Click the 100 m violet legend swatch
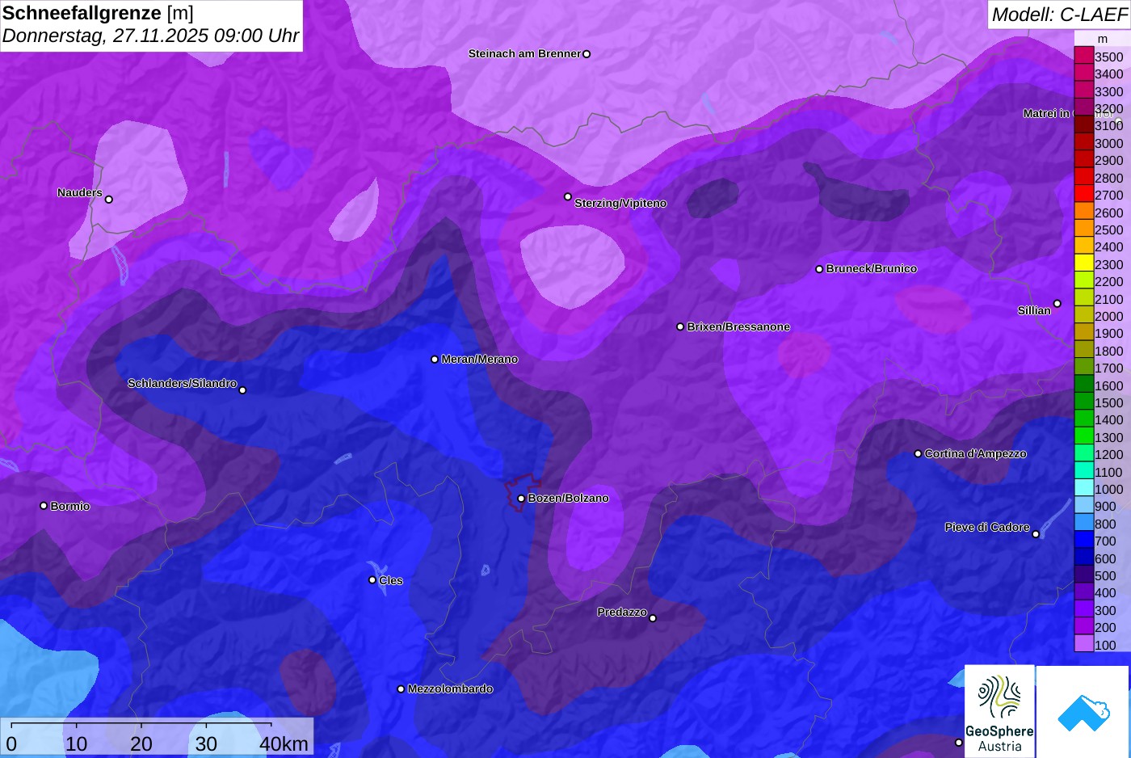 [1084, 643]
